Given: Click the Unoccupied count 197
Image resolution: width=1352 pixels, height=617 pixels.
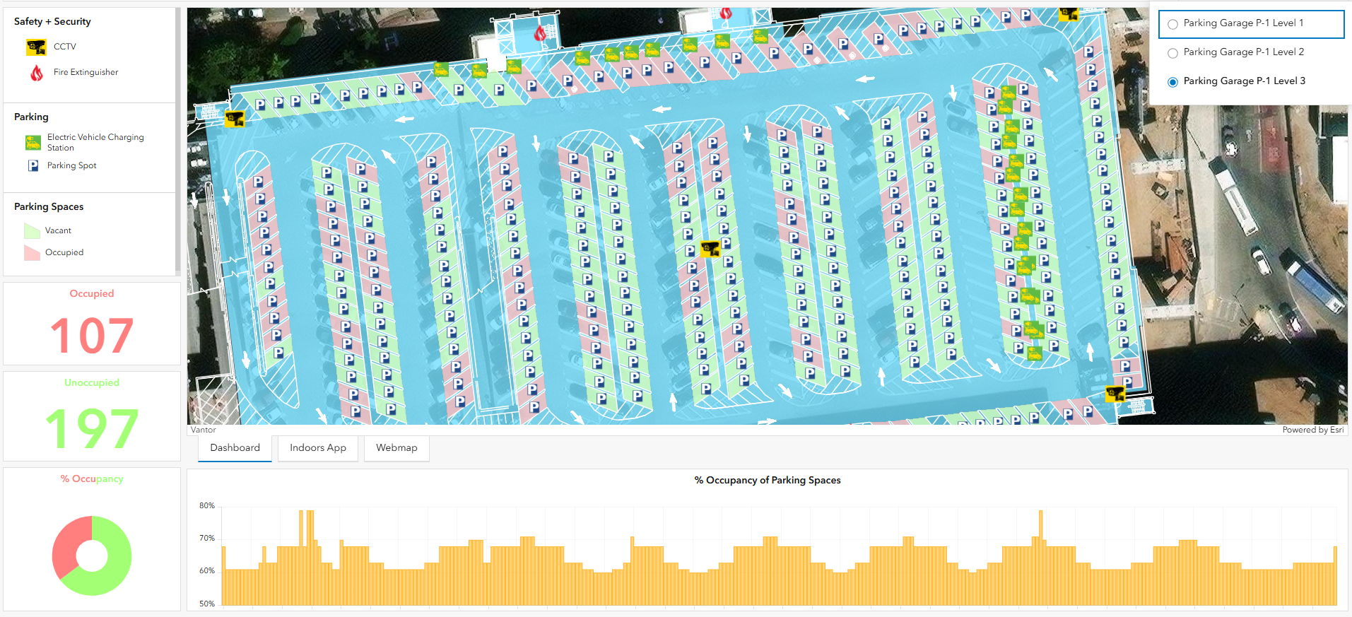Looking at the screenshot, I should pos(92,428).
